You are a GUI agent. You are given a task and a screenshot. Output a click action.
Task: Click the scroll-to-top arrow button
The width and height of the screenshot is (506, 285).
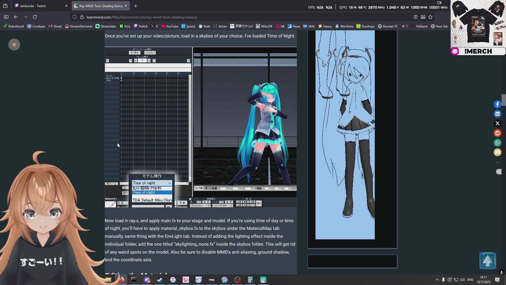(488, 261)
